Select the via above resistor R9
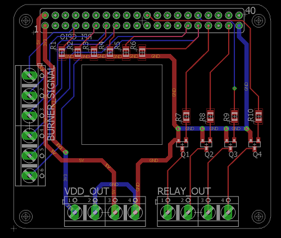Image resolution: width=281 pixels, height=238 pixels. [x=234, y=88]
